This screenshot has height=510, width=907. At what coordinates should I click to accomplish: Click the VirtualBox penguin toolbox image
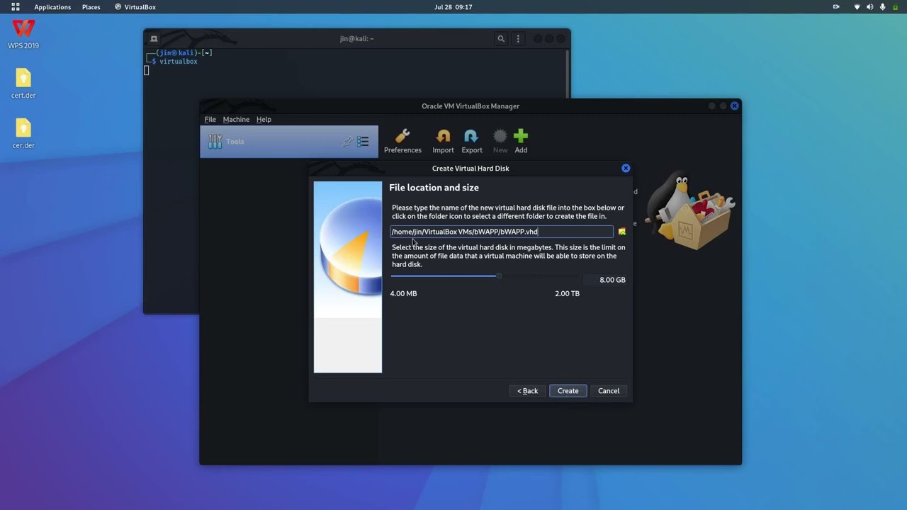[x=691, y=209]
